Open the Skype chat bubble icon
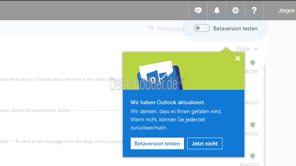This screenshot has width=296, height=166. pyautogui.click(x=198, y=10)
